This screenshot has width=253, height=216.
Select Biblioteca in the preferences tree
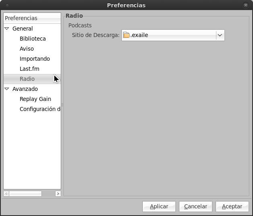(x=33, y=39)
